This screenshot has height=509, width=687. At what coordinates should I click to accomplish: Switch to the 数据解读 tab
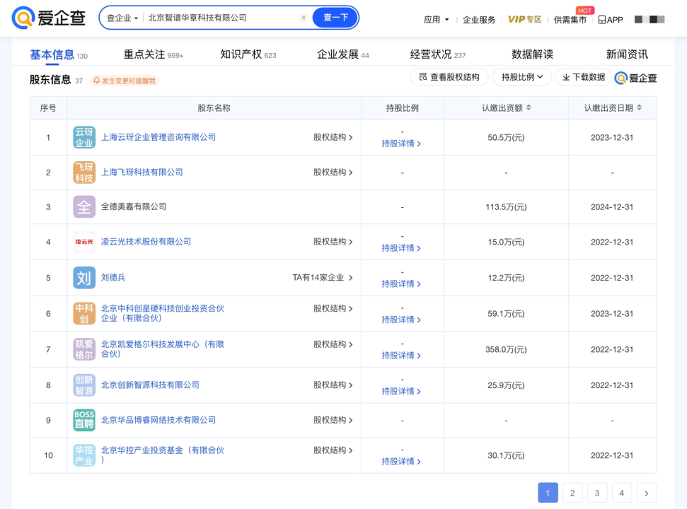(x=532, y=54)
